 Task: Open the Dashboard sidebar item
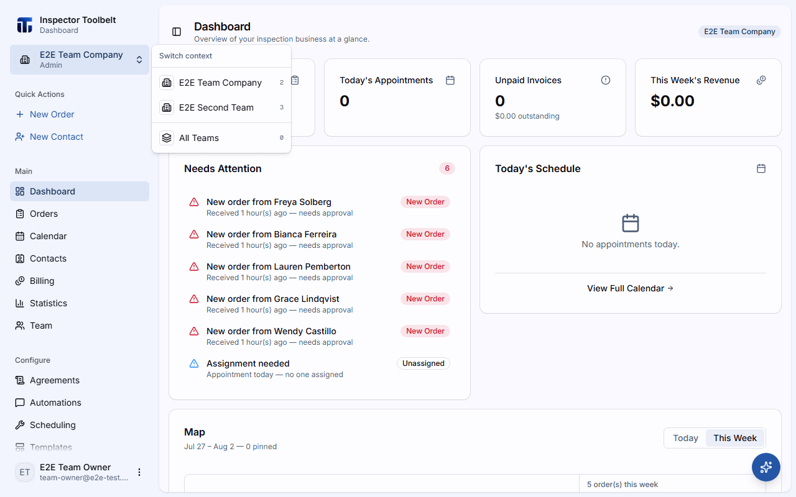[80, 191]
